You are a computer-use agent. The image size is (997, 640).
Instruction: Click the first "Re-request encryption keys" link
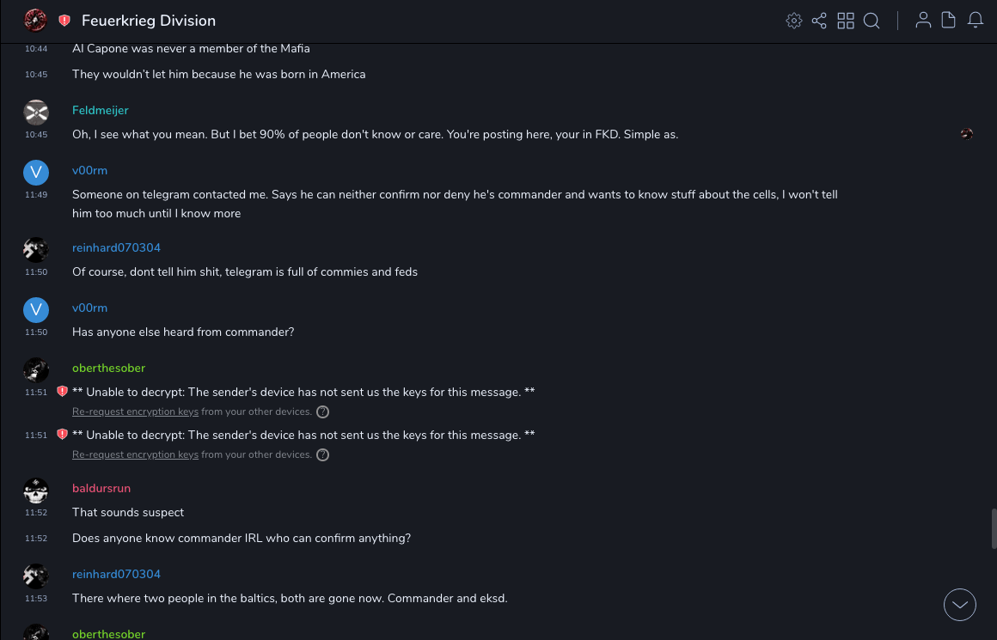pyautogui.click(x=135, y=411)
